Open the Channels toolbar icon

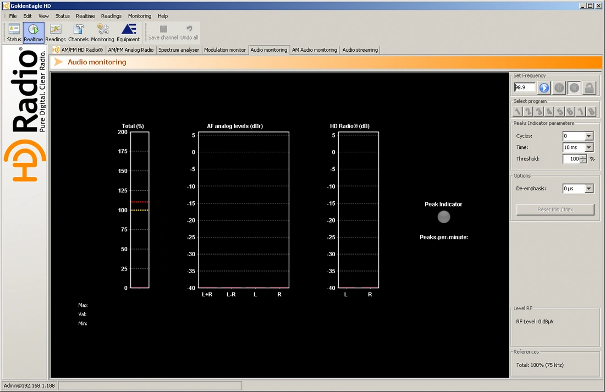point(78,32)
